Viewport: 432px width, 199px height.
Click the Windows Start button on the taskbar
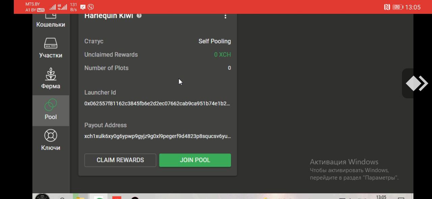(x=42, y=197)
